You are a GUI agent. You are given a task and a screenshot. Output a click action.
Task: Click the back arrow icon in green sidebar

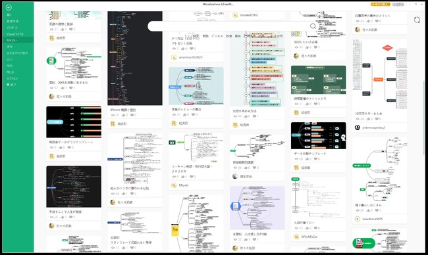[9, 8]
